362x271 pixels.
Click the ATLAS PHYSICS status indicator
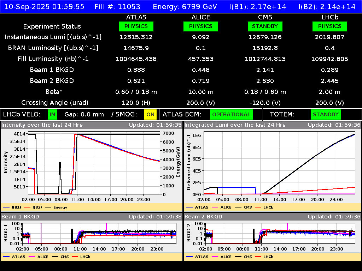136,26
